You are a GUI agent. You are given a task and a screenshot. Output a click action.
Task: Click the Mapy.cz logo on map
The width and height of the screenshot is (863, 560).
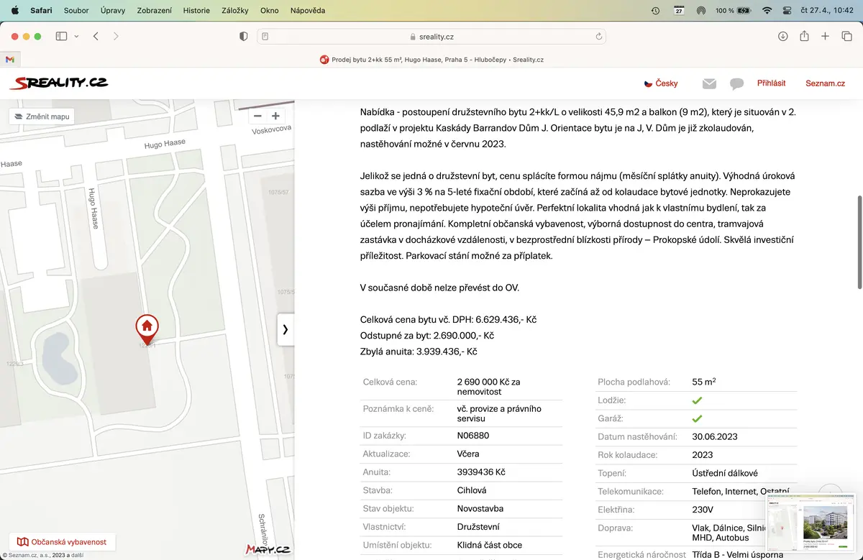[268, 549]
